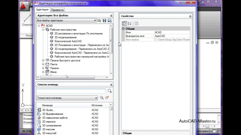Click the create new command star icon

107,98
